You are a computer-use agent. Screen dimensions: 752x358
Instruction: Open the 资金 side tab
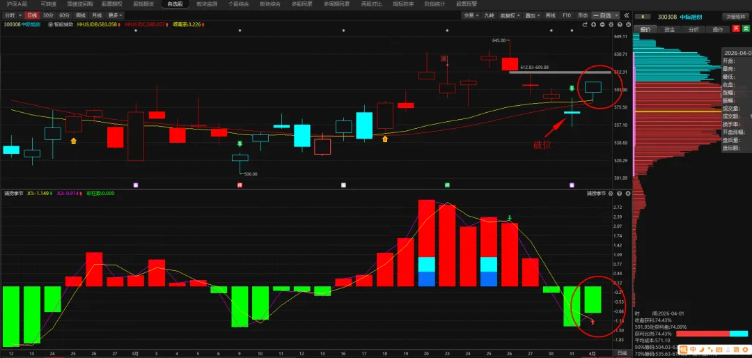(x=670, y=29)
